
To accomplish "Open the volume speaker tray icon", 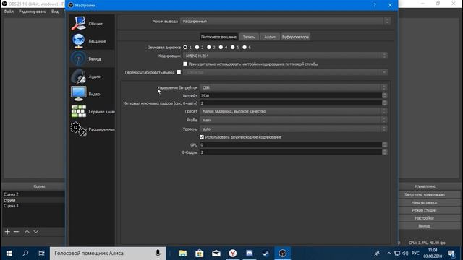I will tap(405, 253).
